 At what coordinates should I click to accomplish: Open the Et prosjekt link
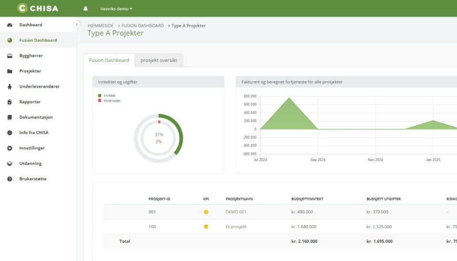click(x=236, y=227)
